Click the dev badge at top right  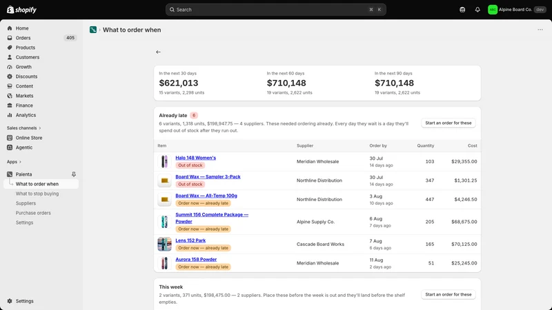coord(540,10)
